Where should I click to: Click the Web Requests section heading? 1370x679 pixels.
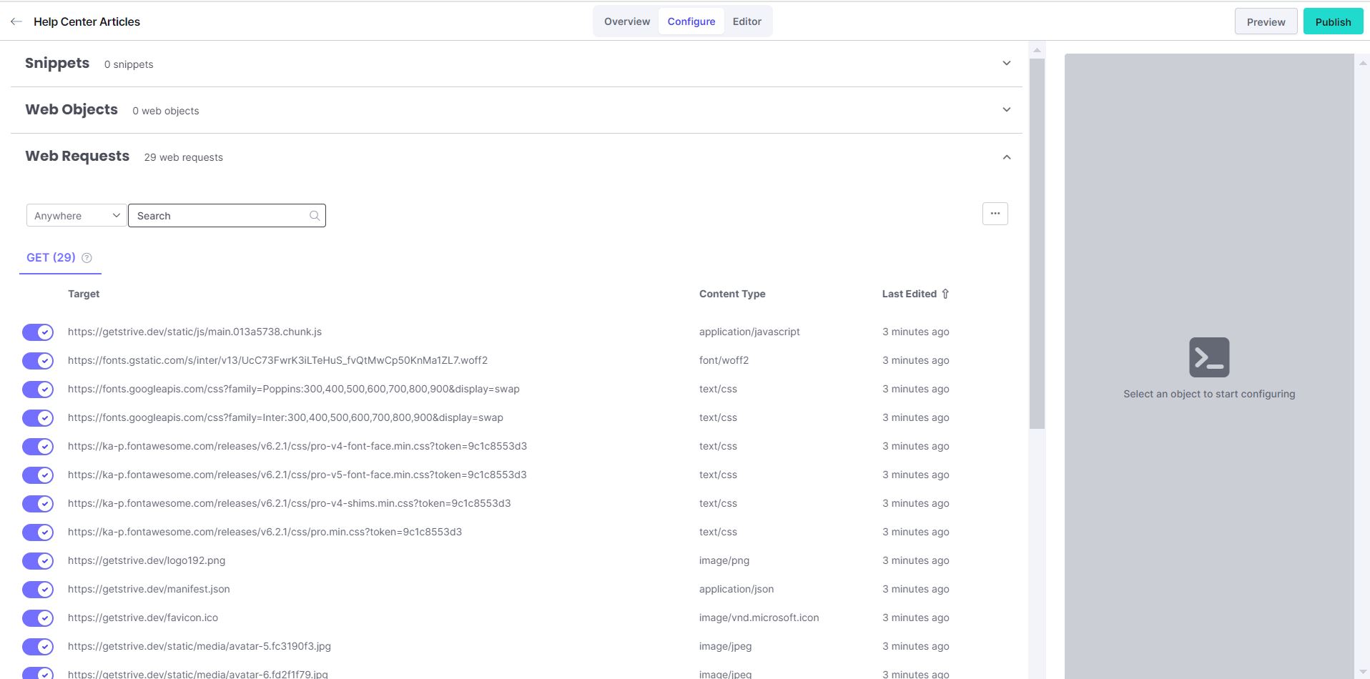click(77, 156)
